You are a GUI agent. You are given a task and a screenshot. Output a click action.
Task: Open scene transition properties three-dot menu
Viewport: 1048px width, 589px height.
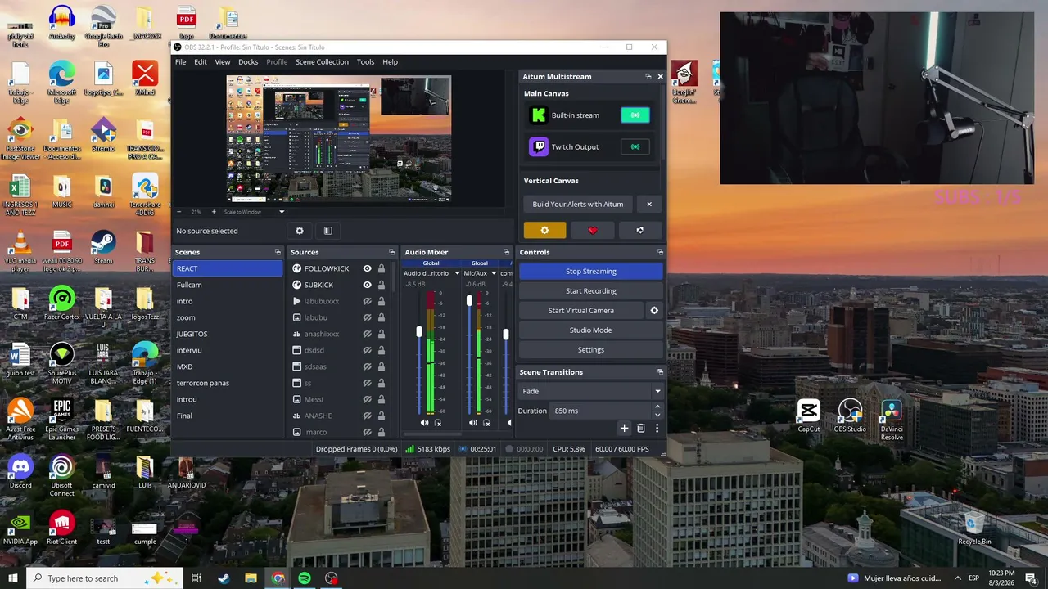coord(657,428)
